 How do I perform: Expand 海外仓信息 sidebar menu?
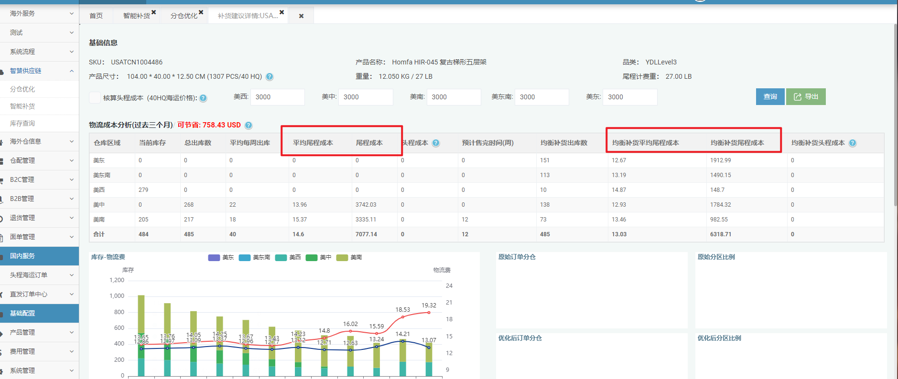click(39, 141)
